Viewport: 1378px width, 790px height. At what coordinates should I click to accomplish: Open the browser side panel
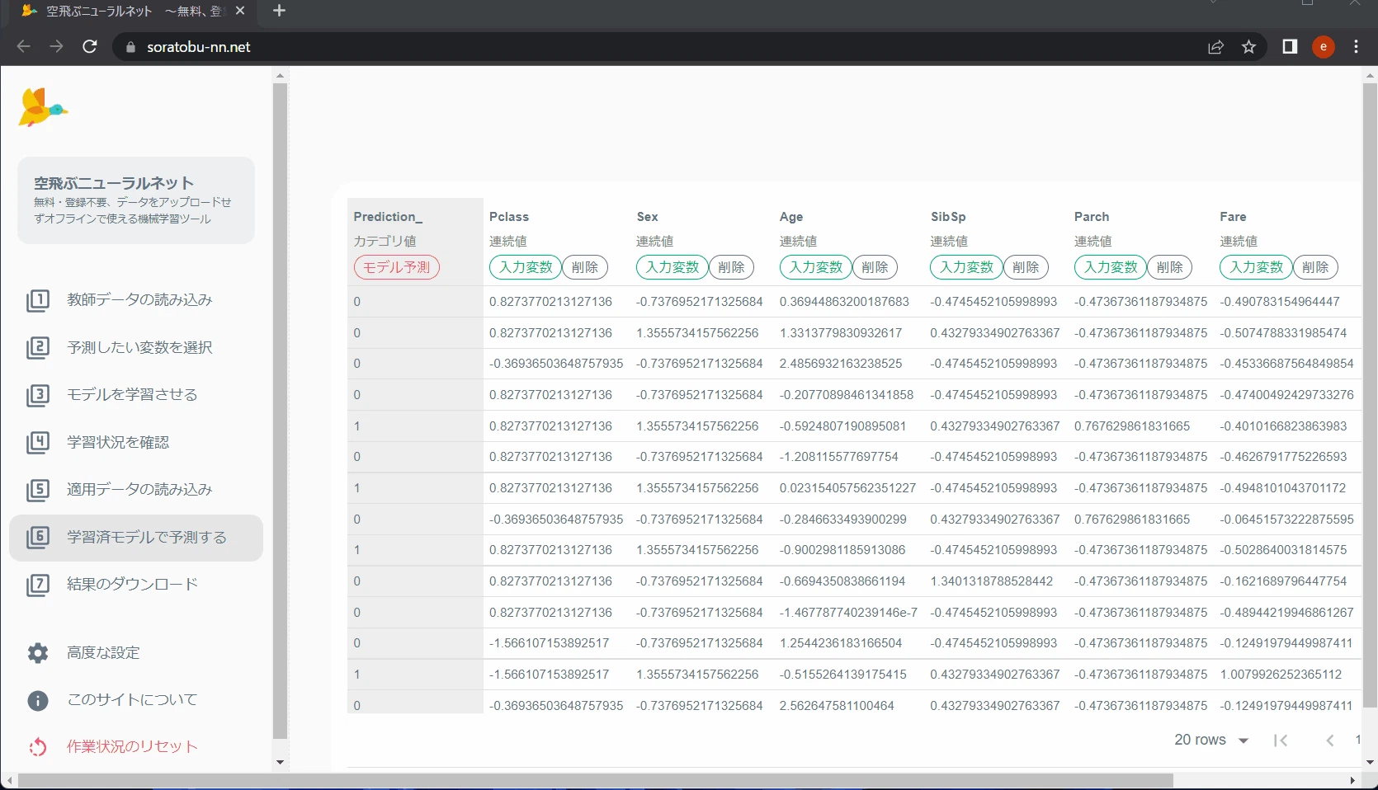coord(1290,47)
